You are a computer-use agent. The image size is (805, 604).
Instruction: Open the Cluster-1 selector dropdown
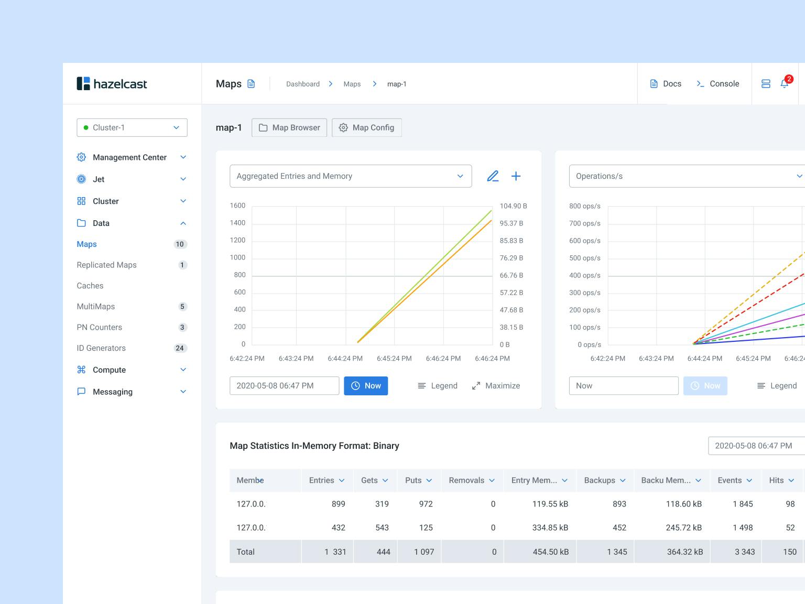pos(132,127)
